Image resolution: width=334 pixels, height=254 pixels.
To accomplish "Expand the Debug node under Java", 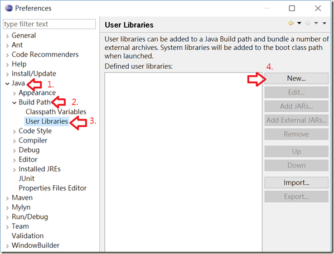I will point(14,151).
